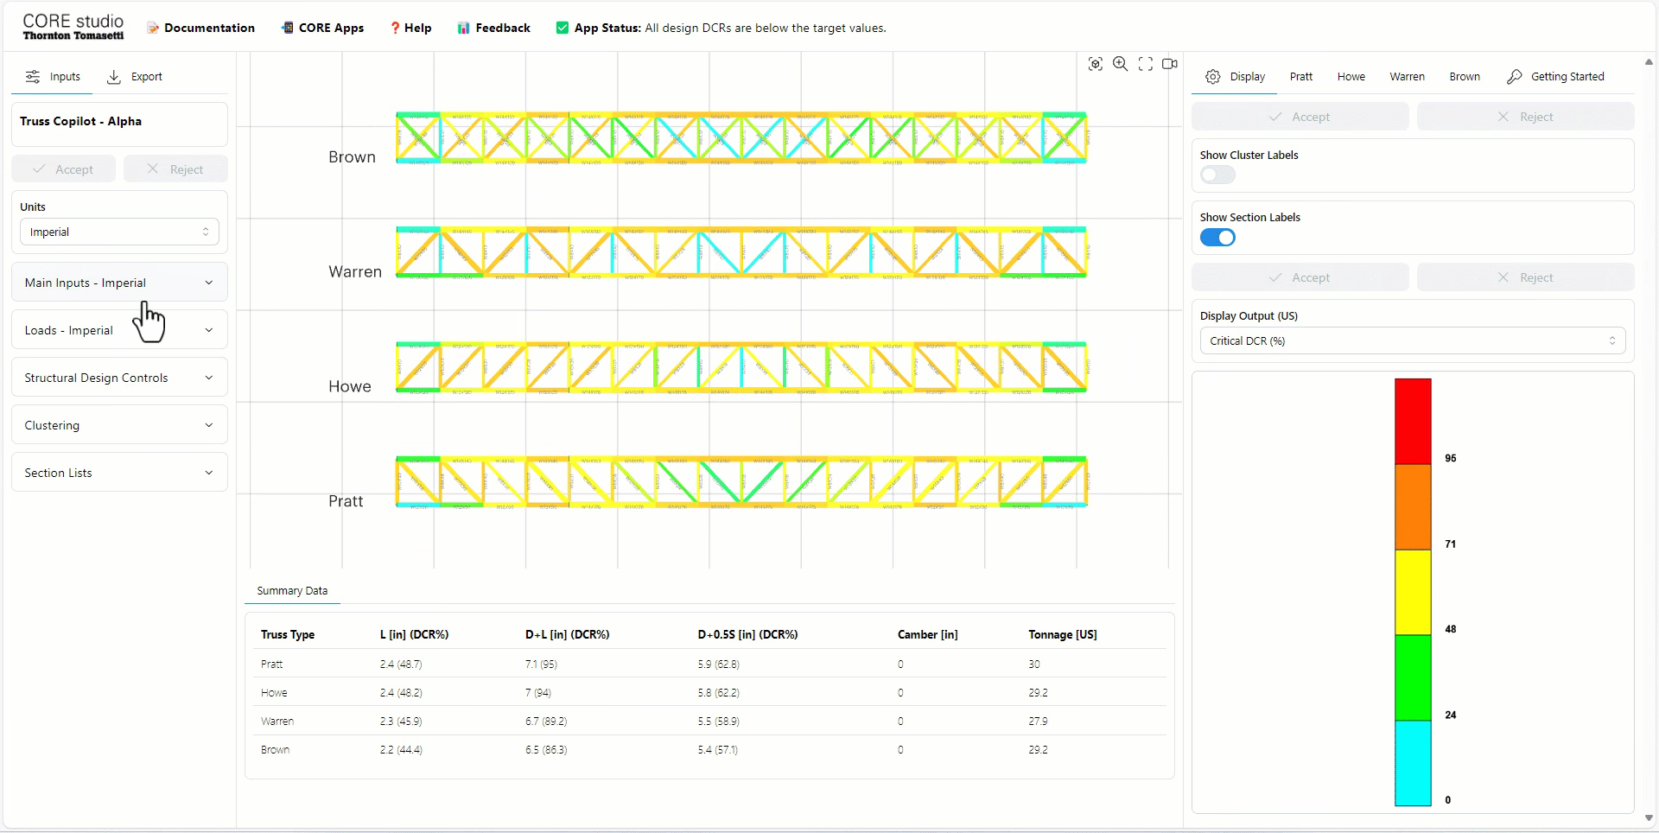Expand the Section Lists panel
The width and height of the screenshot is (1659, 833).
tap(119, 473)
